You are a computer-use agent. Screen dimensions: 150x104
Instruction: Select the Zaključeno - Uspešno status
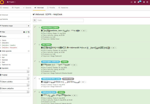pos(8,45)
